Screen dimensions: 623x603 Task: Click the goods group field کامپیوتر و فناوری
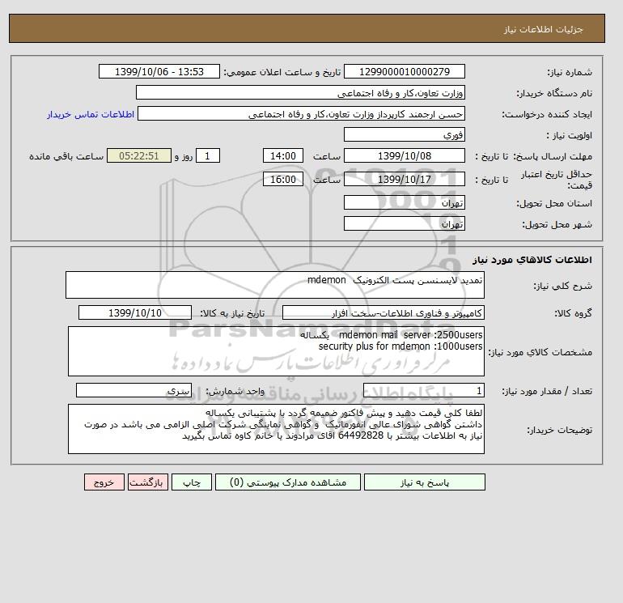coord(383,312)
